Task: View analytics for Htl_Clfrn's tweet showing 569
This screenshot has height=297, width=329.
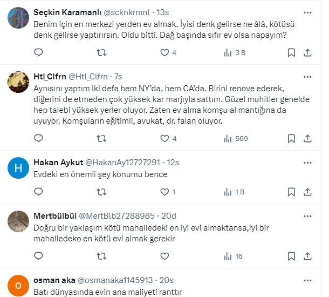Action: 235,138
